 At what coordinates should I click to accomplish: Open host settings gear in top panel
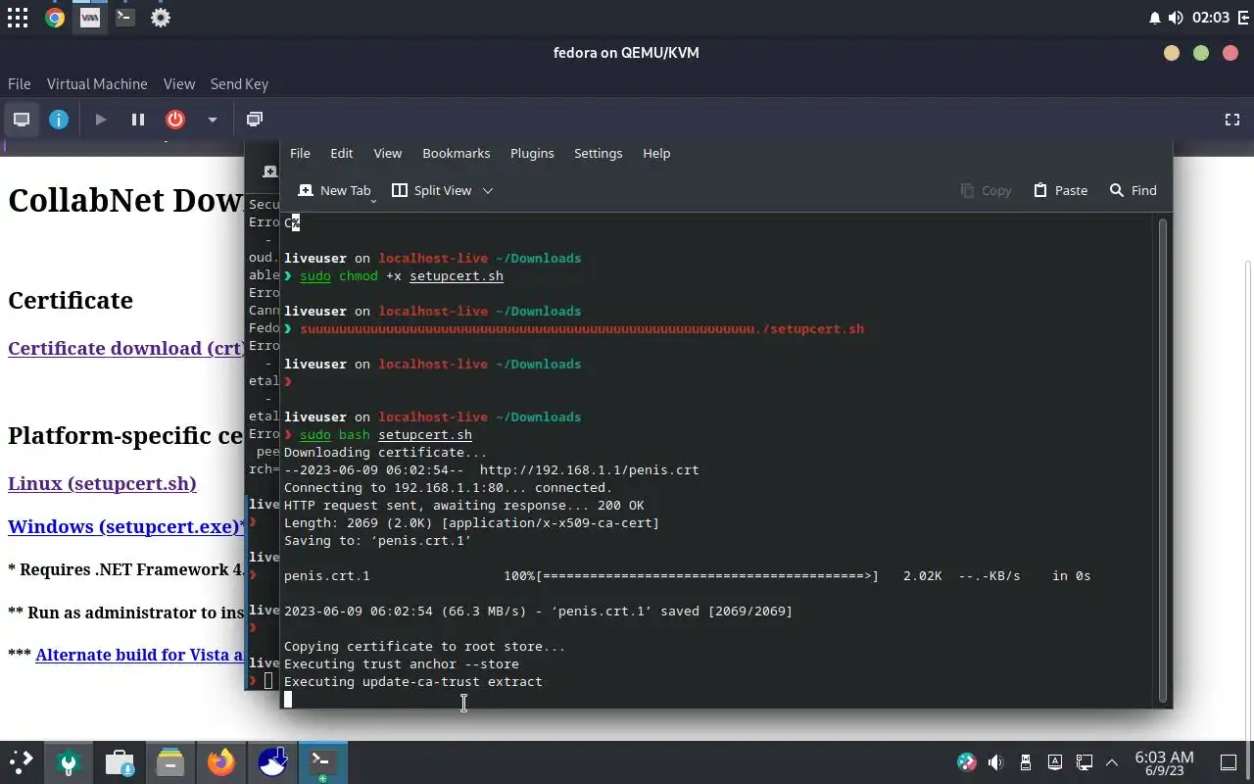coord(161,18)
